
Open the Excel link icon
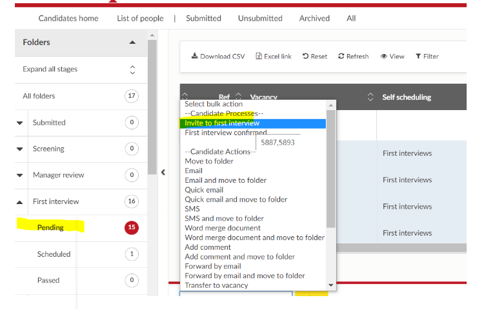(259, 57)
